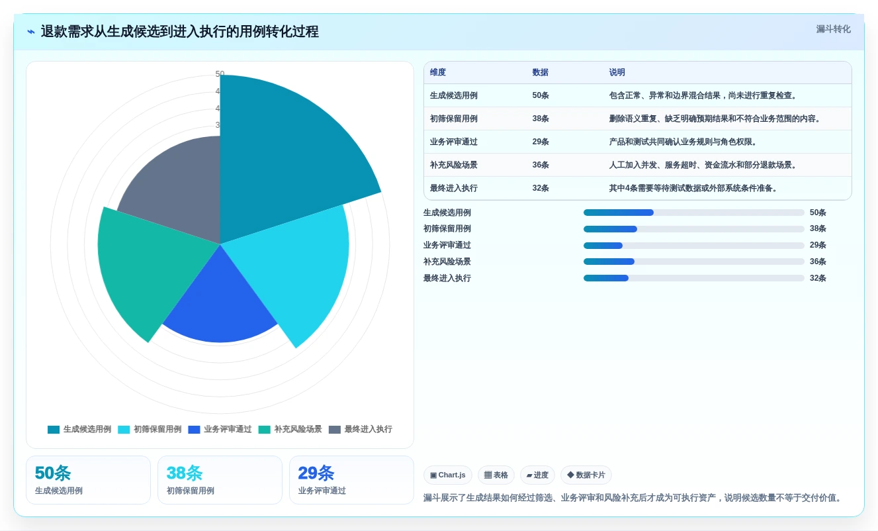This screenshot has width=878, height=531.
Task: Click description starting 人工加入并发
Action: tap(704, 165)
